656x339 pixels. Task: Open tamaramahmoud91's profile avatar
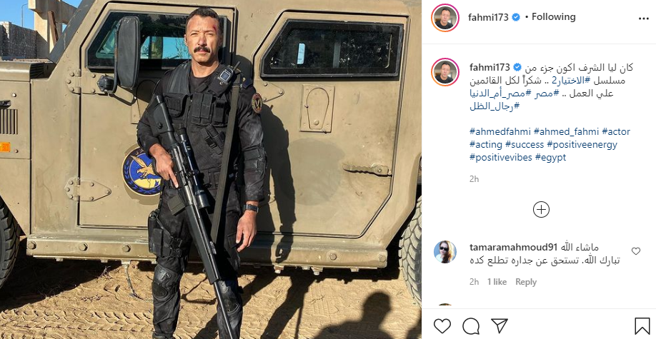[x=445, y=252]
